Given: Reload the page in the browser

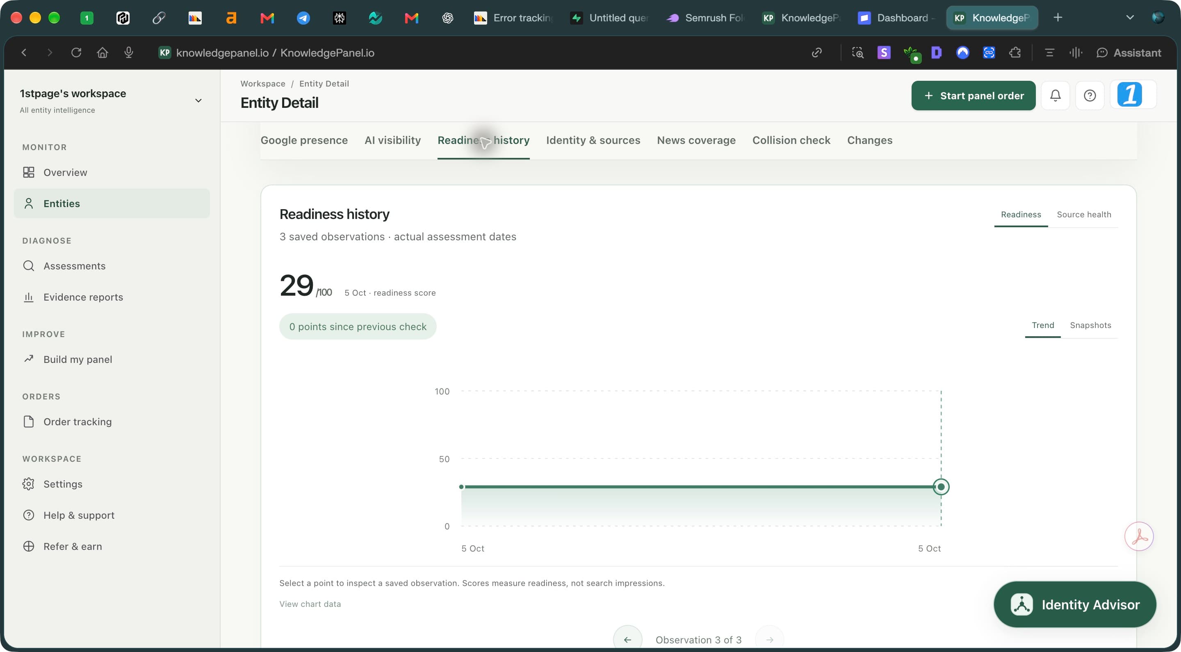Looking at the screenshot, I should click(76, 53).
